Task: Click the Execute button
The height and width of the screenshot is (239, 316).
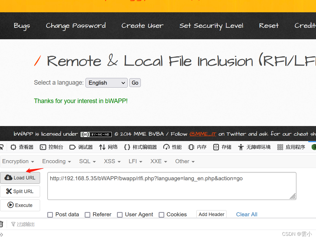Action: (20, 205)
